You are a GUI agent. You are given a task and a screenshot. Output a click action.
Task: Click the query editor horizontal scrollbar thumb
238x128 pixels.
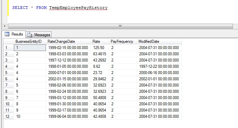(x=120, y=26)
